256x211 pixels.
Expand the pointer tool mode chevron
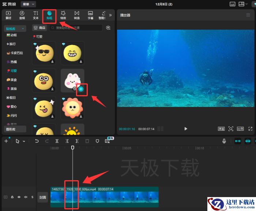pos(24,141)
